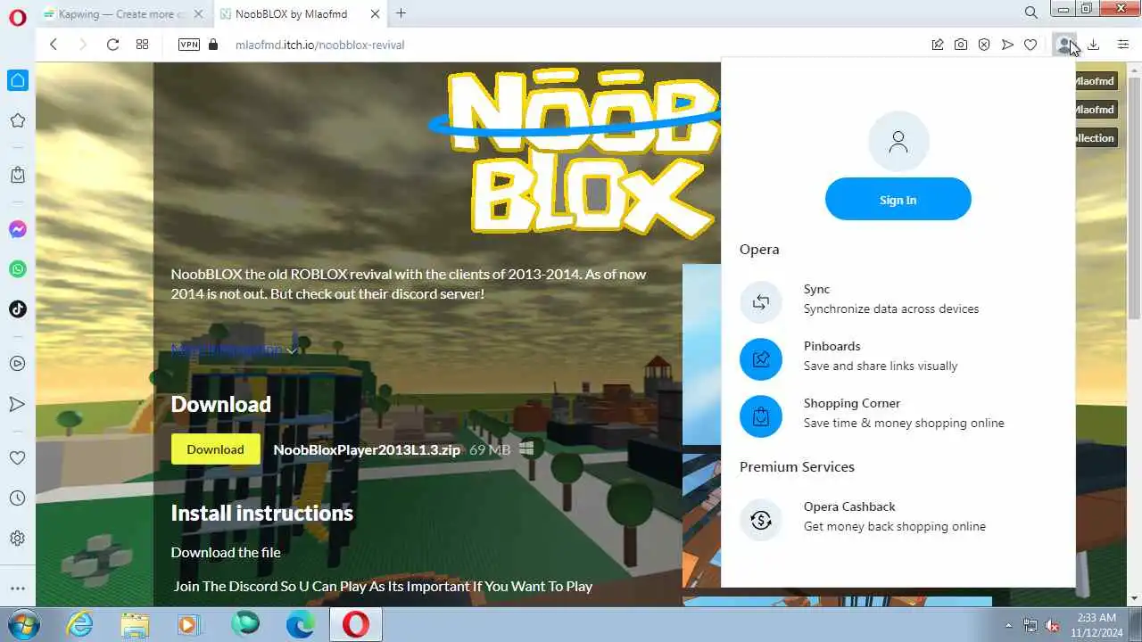
Task: Click NoobBloxPlayer2013L1.3.zip file name
Action: click(367, 450)
